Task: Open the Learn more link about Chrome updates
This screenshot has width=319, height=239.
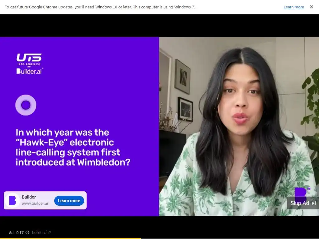Action: pos(294,7)
